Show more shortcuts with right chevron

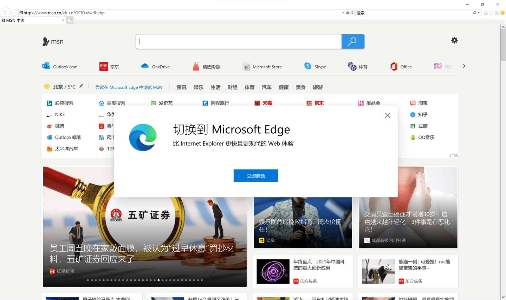click(464, 66)
